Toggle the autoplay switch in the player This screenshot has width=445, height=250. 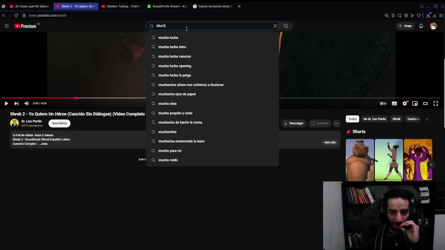383,103
